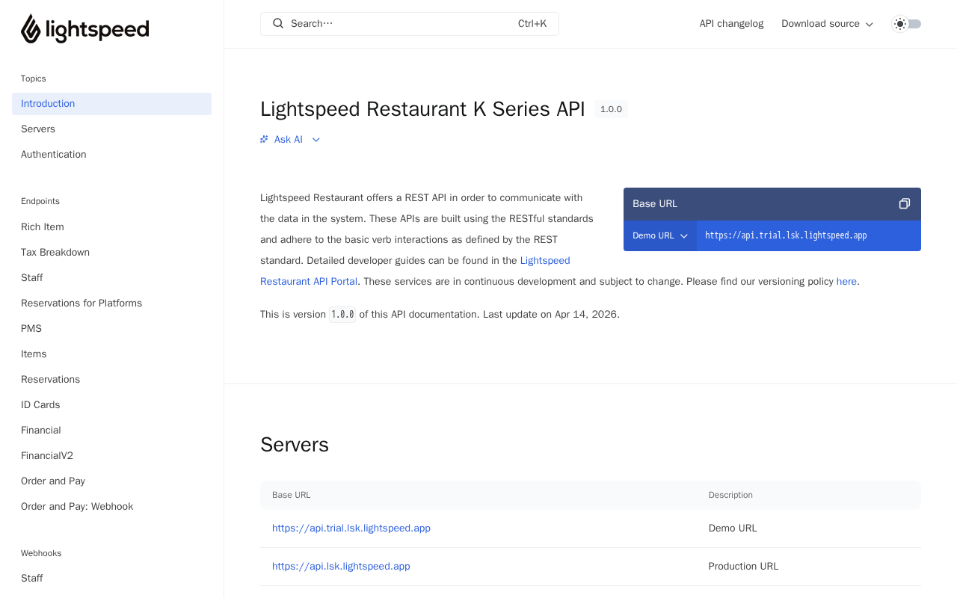Click the Lightspeed flame logo
The image size is (957, 598).
coord(31,29)
